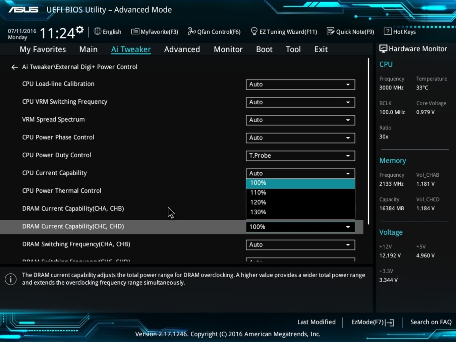Open the Monitor tab
This screenshot has width=456, height=342.
coord(228,49)
